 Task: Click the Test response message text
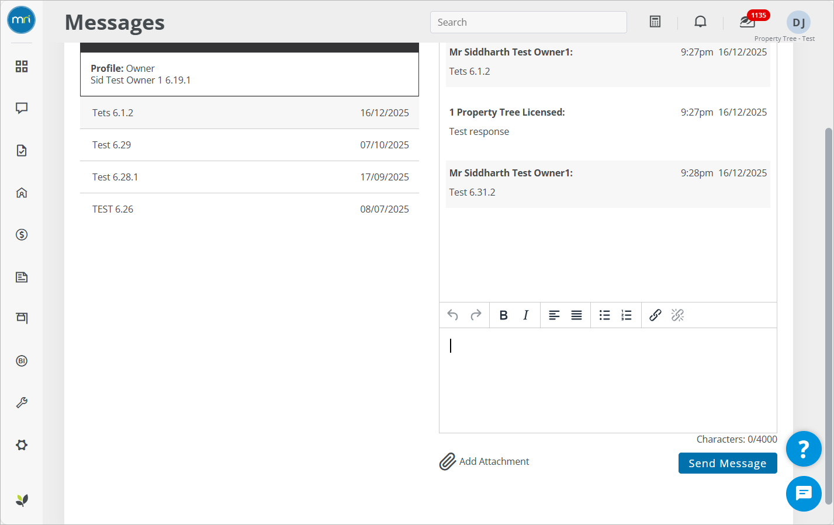[x=479, y=131]
